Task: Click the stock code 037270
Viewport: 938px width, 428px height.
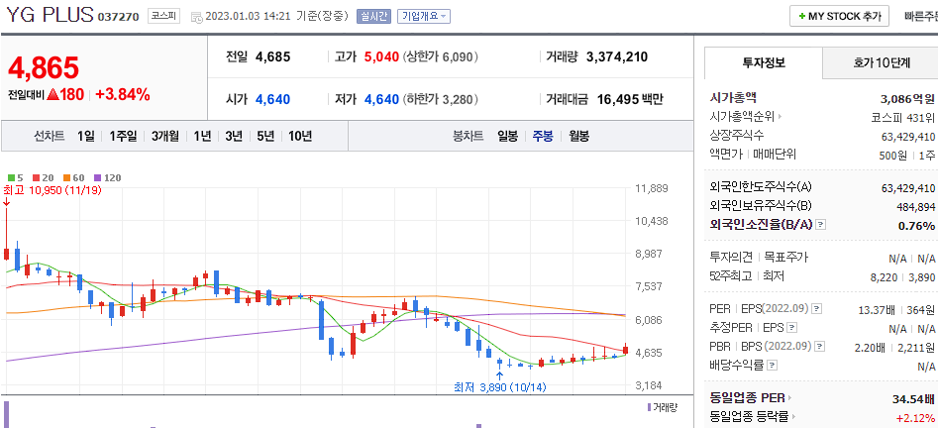Action: pyautogui.click(x=120, y=17)
